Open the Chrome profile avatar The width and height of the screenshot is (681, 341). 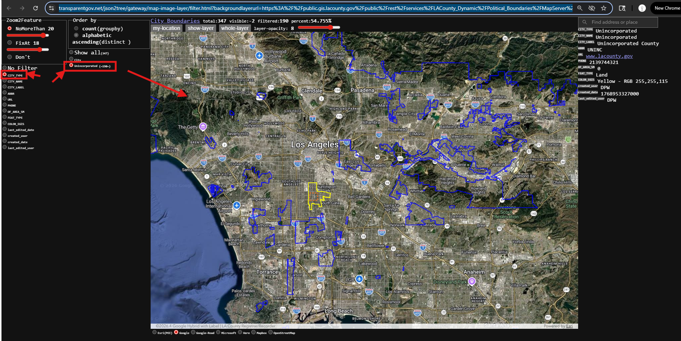click(642, 8)
